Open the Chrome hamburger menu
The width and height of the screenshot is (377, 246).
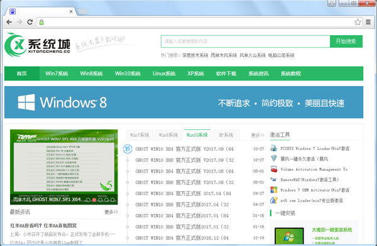pyautogui.click(x=368, y=22)
